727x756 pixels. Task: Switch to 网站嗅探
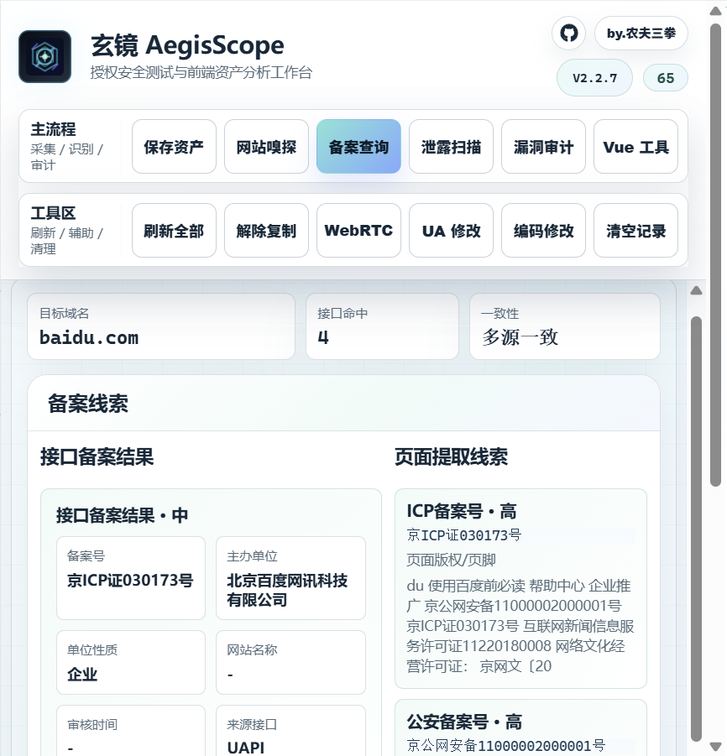pos(266,147)
